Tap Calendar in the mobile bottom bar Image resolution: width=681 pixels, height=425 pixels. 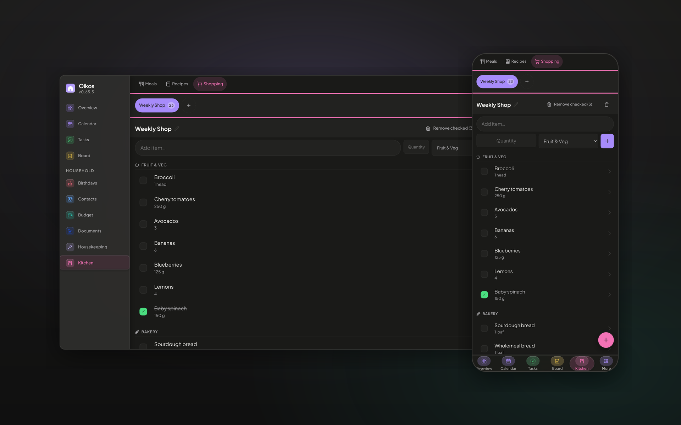point(508,364)
